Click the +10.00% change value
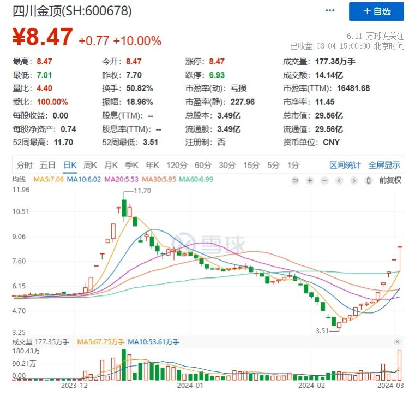The image size is (409, 396). 137,41
